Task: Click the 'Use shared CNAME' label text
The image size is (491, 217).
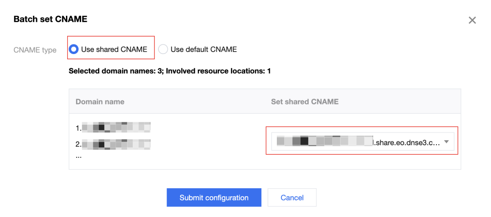Action: coord(114,50)
